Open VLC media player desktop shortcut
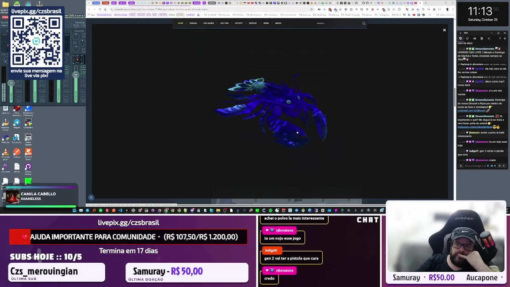510x287 pixels. [6, 154]
